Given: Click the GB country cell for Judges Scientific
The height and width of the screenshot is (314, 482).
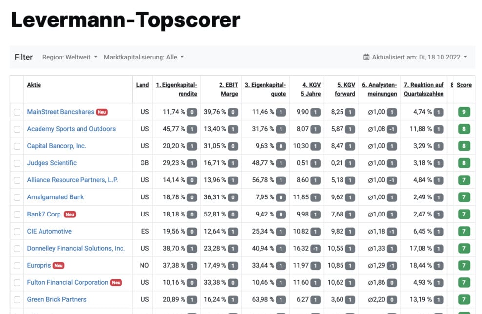Looking at the screenshot, I should pos(144,163).
